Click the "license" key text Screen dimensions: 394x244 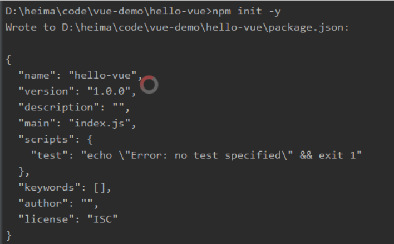(x=46, y=219)
